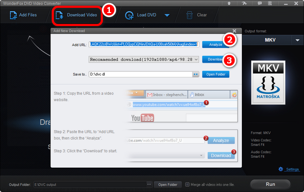304x192 pixels.
Task: Click Add Files in the toolbar
Action: tap(23, 15)
